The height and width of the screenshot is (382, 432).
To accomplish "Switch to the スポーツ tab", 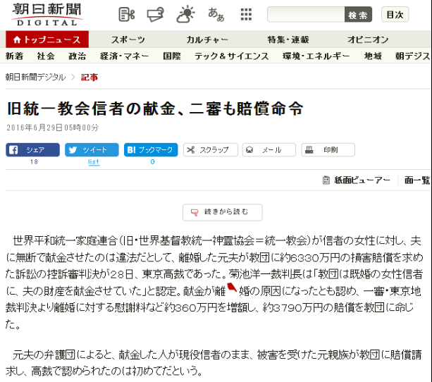I will [128, 39].
